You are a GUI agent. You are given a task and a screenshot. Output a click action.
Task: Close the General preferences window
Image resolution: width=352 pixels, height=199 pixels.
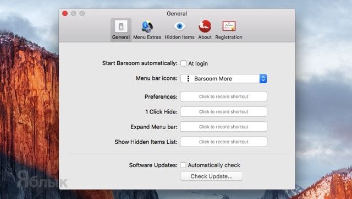tap(65, 14)
